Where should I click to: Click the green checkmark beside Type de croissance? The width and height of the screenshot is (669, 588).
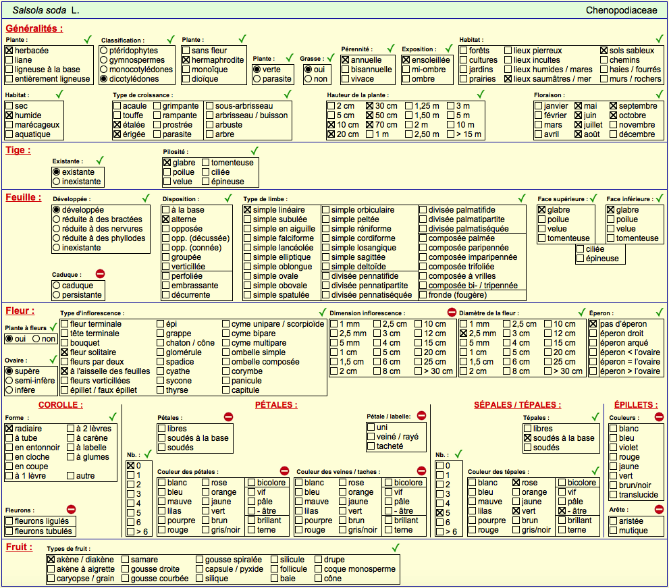288,94
